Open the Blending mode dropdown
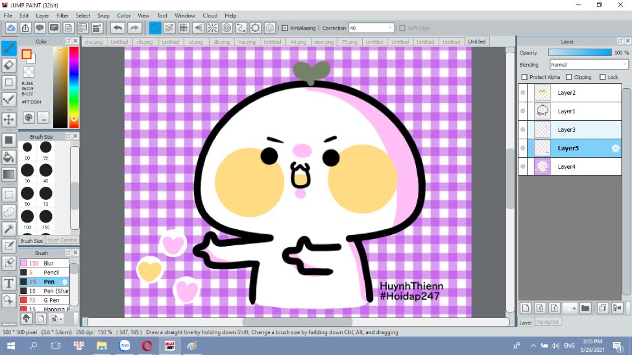632x355 pixels. pos(589,64)
